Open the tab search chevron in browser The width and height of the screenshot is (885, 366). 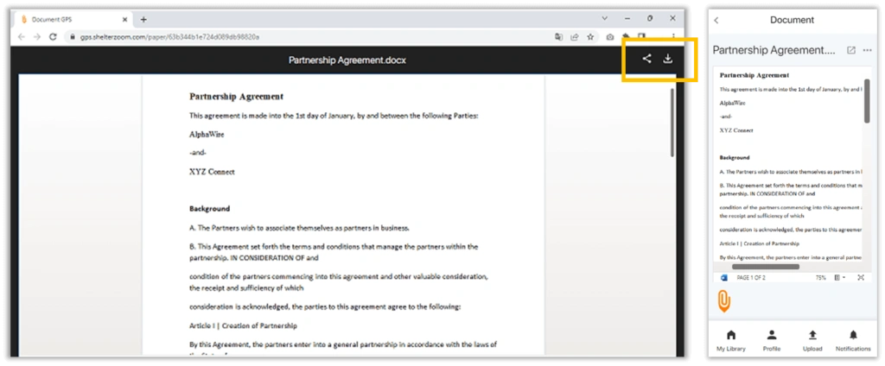click(604, 19)
